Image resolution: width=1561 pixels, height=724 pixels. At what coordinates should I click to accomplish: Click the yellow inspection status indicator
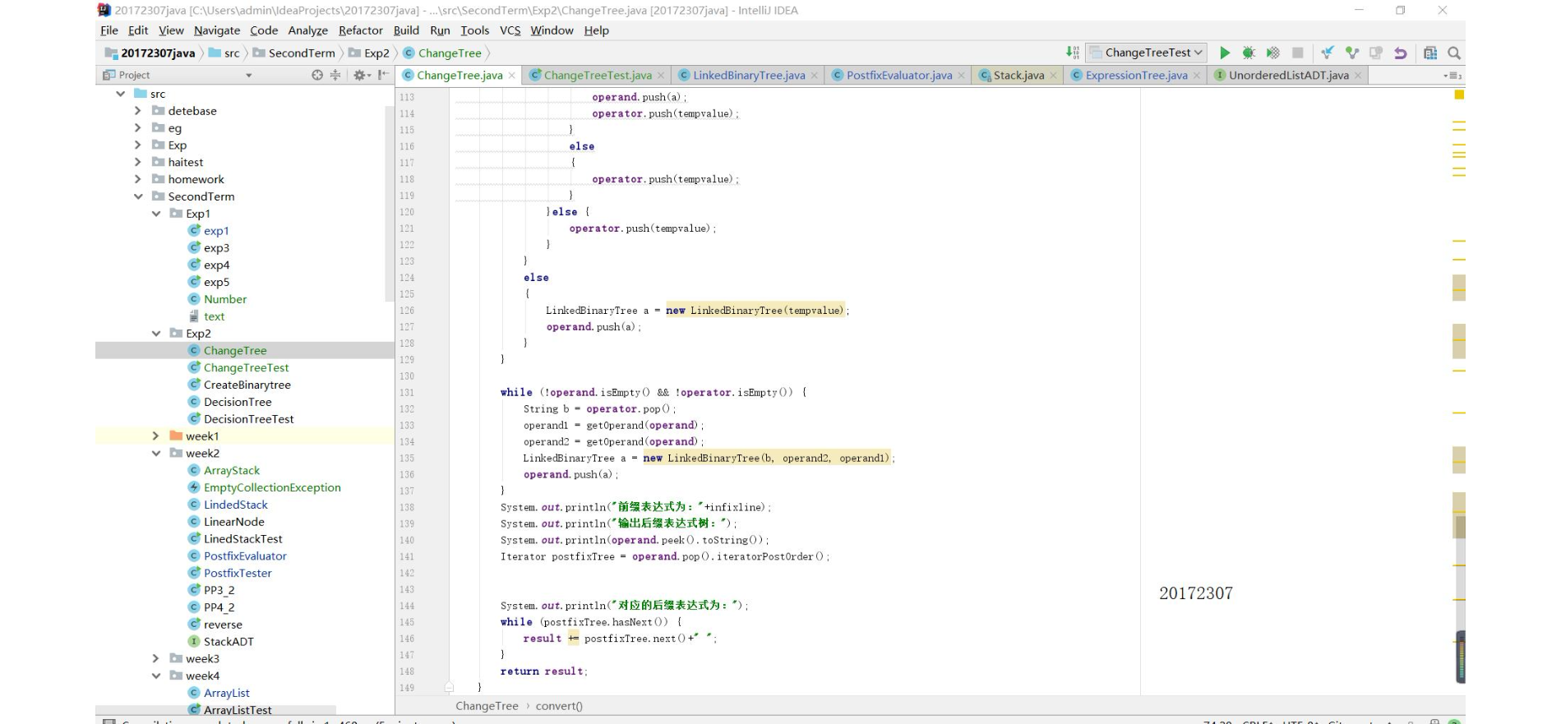(1459, 95)
